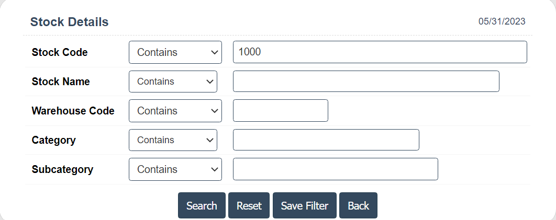Click the Subcategory label

pos(62,169)
